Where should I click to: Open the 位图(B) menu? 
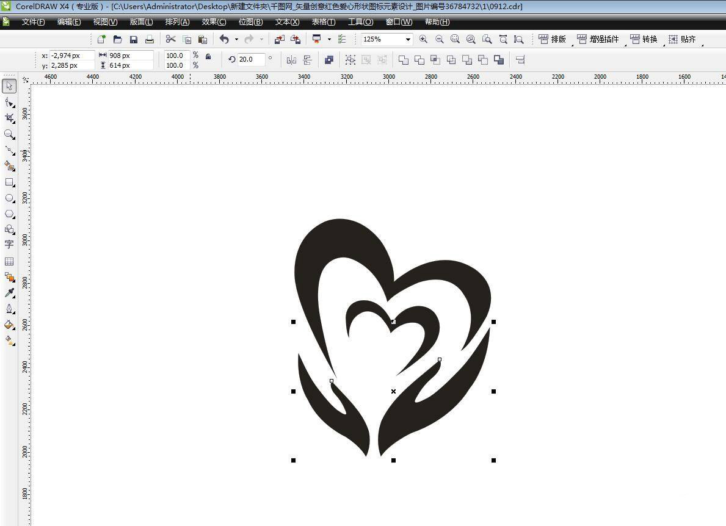[x=250, y=22]
